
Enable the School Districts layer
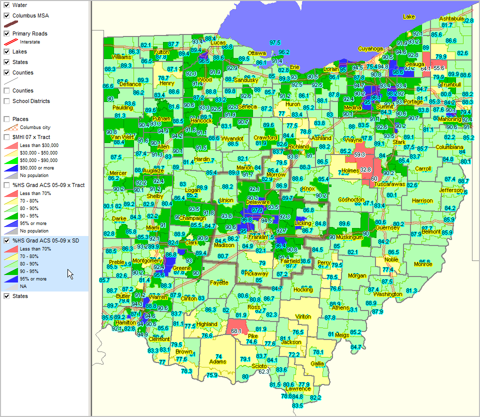click(6, 100)
